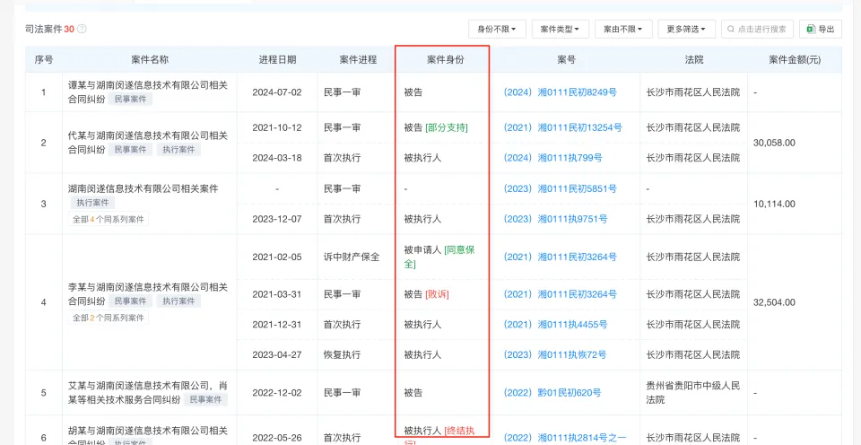861x445 pixels.
Task: Click the 民事案件 tag in row 5
Action: point(205,399)
